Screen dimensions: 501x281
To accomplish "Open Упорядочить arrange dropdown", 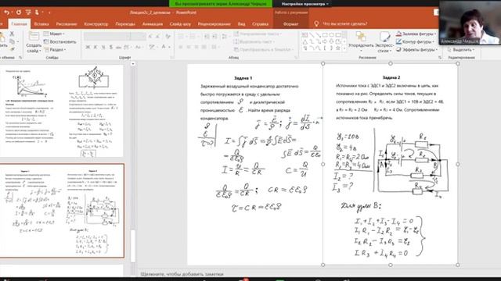I will 361,41.
